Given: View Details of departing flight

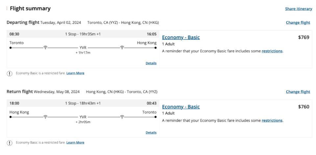Looking at the screenshot, I should coord(151,63).
